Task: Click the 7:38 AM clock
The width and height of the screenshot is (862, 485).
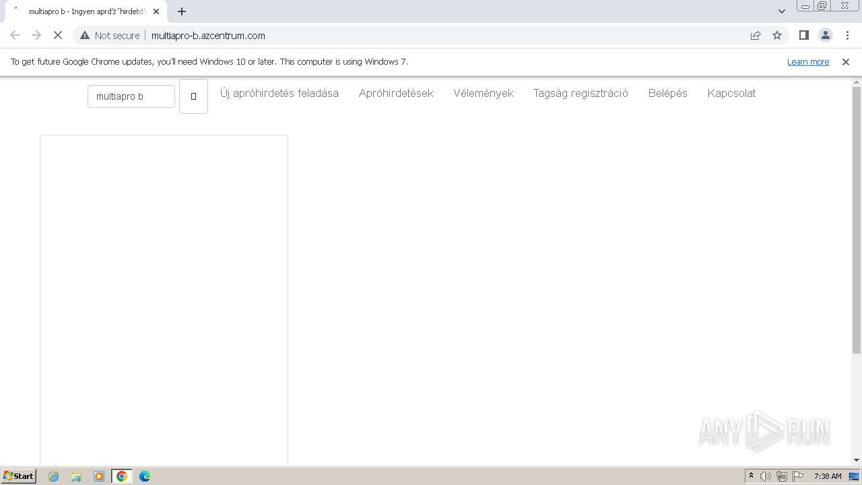Action: (828, 476)
